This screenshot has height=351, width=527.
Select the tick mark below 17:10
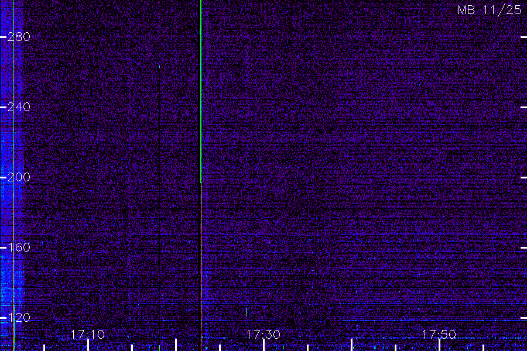pyautogui.click(x=88, y=345)
